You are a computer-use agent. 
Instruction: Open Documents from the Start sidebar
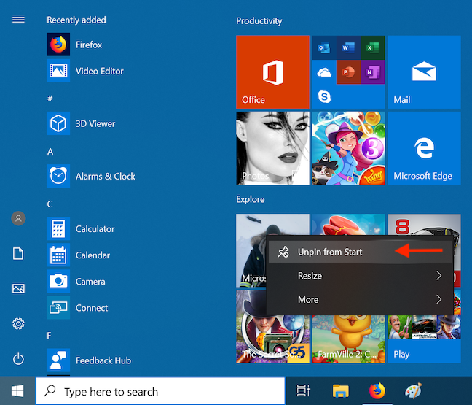click(x=18, y=254)
